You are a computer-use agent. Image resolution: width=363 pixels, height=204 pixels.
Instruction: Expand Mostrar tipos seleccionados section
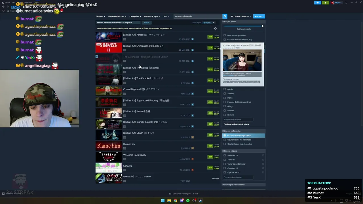(243, 185)
